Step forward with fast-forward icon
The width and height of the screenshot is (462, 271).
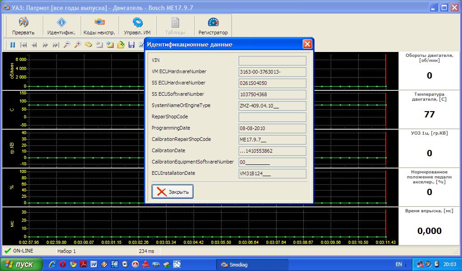[45, 45]
